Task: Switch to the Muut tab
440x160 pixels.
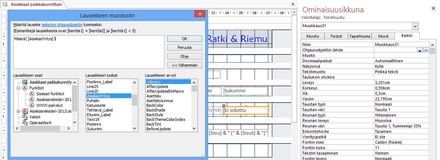Action: tap(383, 36)
